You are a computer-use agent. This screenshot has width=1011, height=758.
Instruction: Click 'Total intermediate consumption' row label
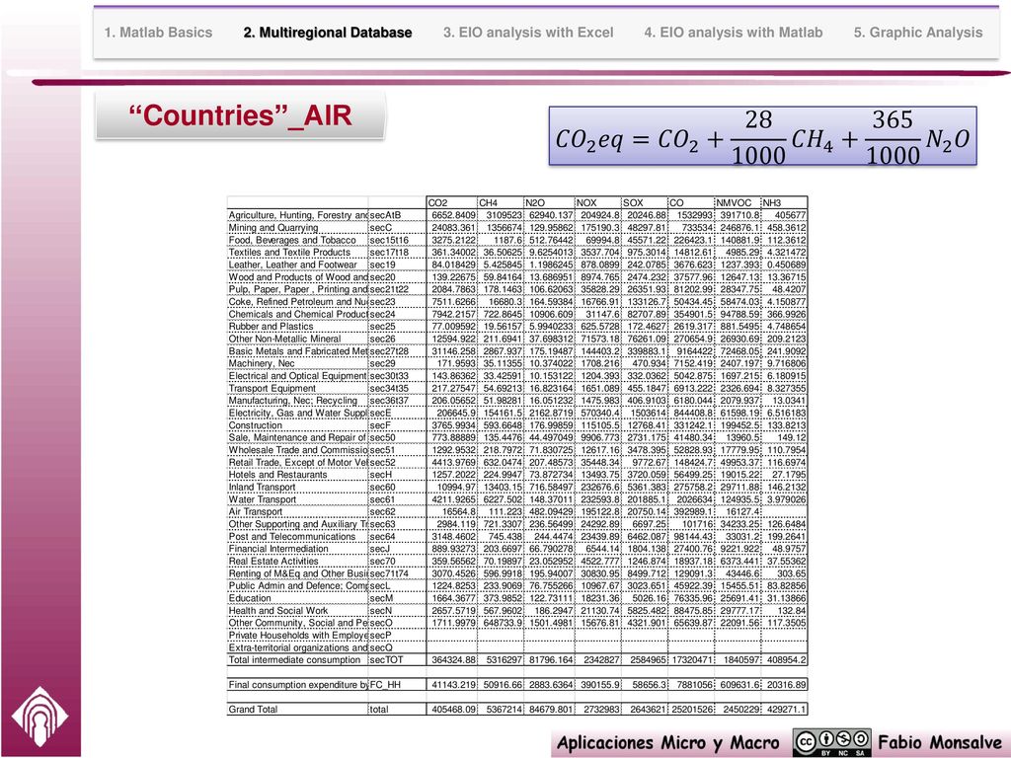294,660
